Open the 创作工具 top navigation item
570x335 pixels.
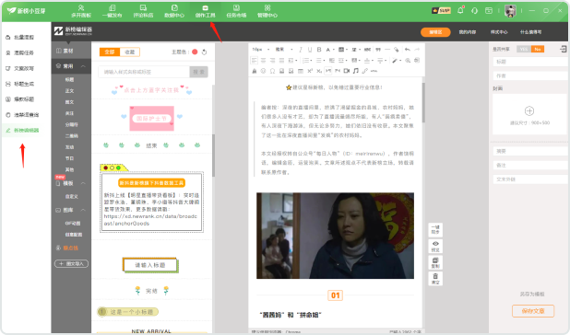[x=205, y=11]
